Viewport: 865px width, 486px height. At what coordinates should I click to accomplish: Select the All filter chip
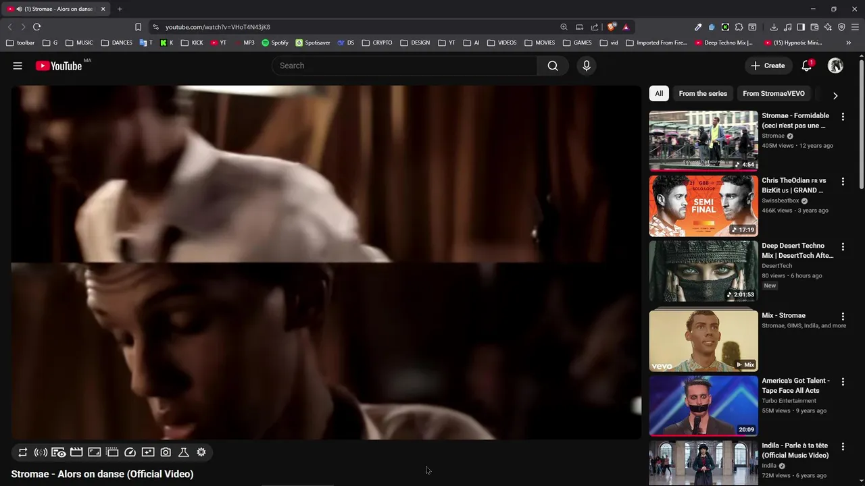[x=659, y=94]
